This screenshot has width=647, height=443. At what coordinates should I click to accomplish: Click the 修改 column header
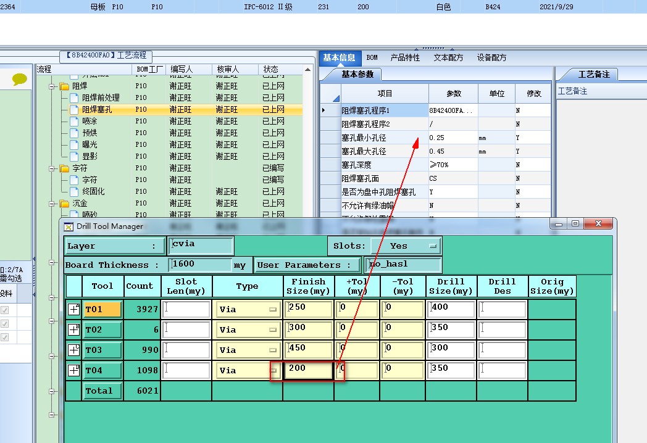click(x=533, y=94)
